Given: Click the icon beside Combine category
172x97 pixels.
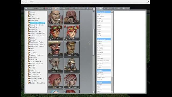Looking at the screenshot, I should pos(29,38).
